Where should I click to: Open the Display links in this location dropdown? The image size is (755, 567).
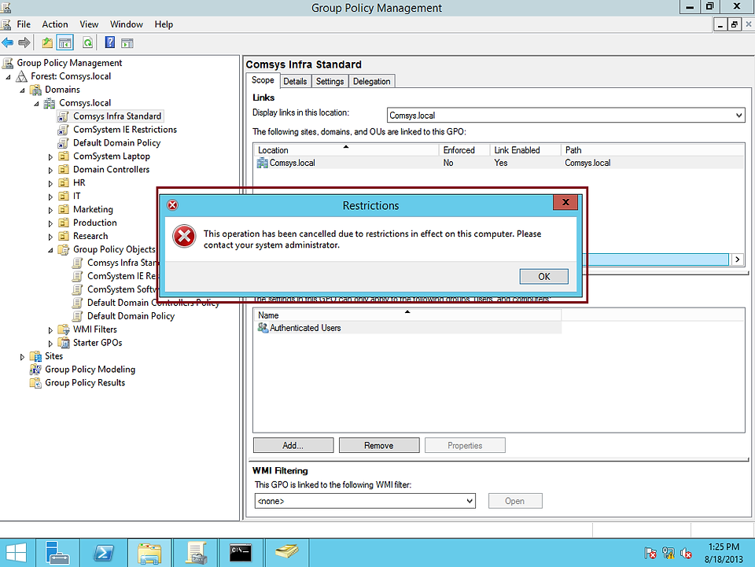pyautogui.click(x=565, y=116)
